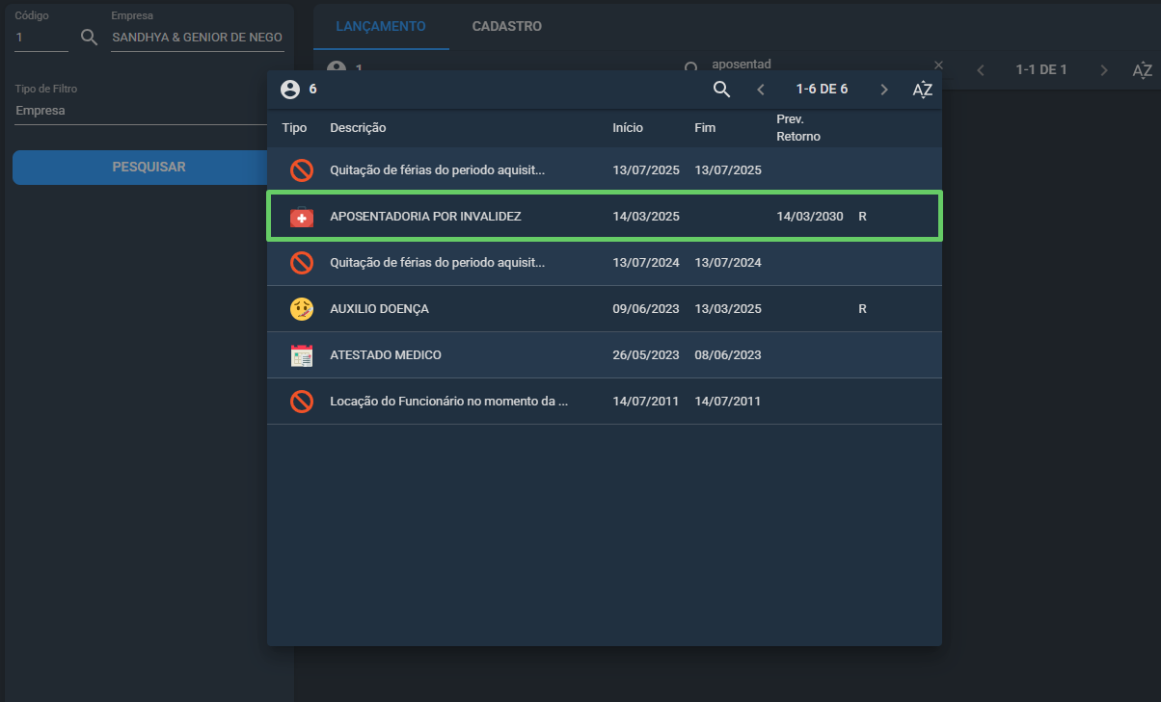
Task: Click the 'aposentad' search input
Action: tap(820, 65)
